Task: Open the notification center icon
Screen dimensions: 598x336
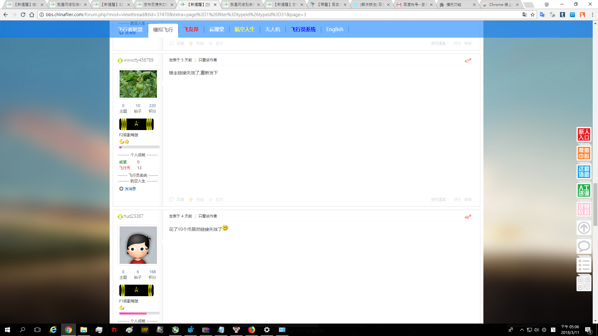Action: [588, 330]
